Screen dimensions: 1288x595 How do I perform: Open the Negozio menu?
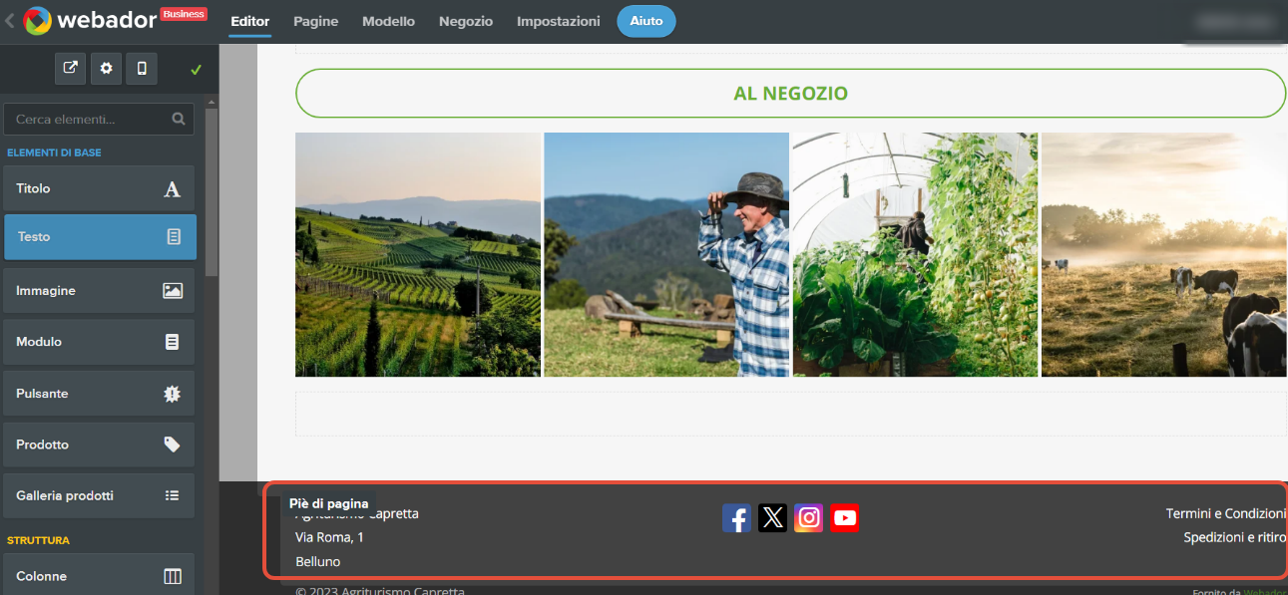tap(465, 21)
